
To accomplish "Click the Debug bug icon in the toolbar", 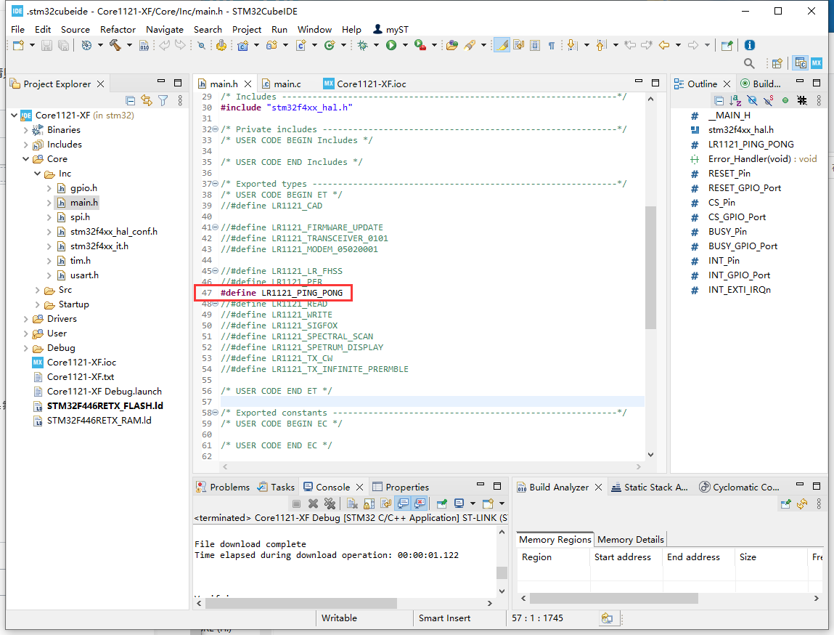I will (x=363, y=45).
